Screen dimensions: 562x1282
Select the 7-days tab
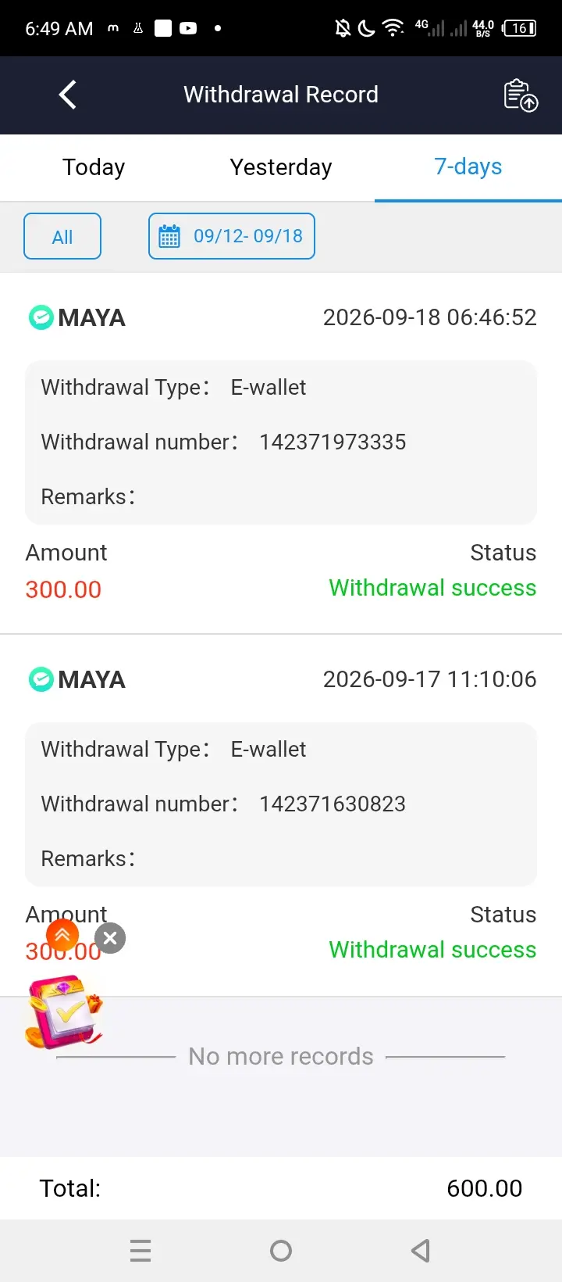tap(468, 167)
